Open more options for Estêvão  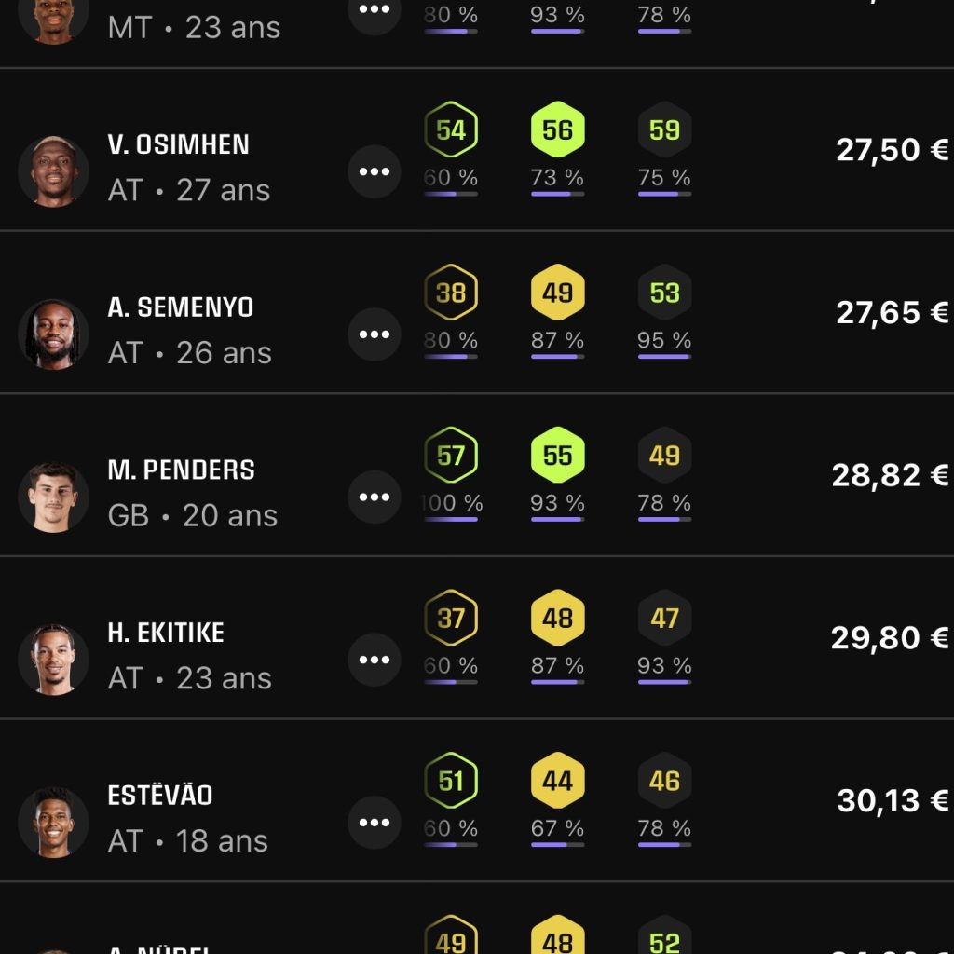point(375,823)
